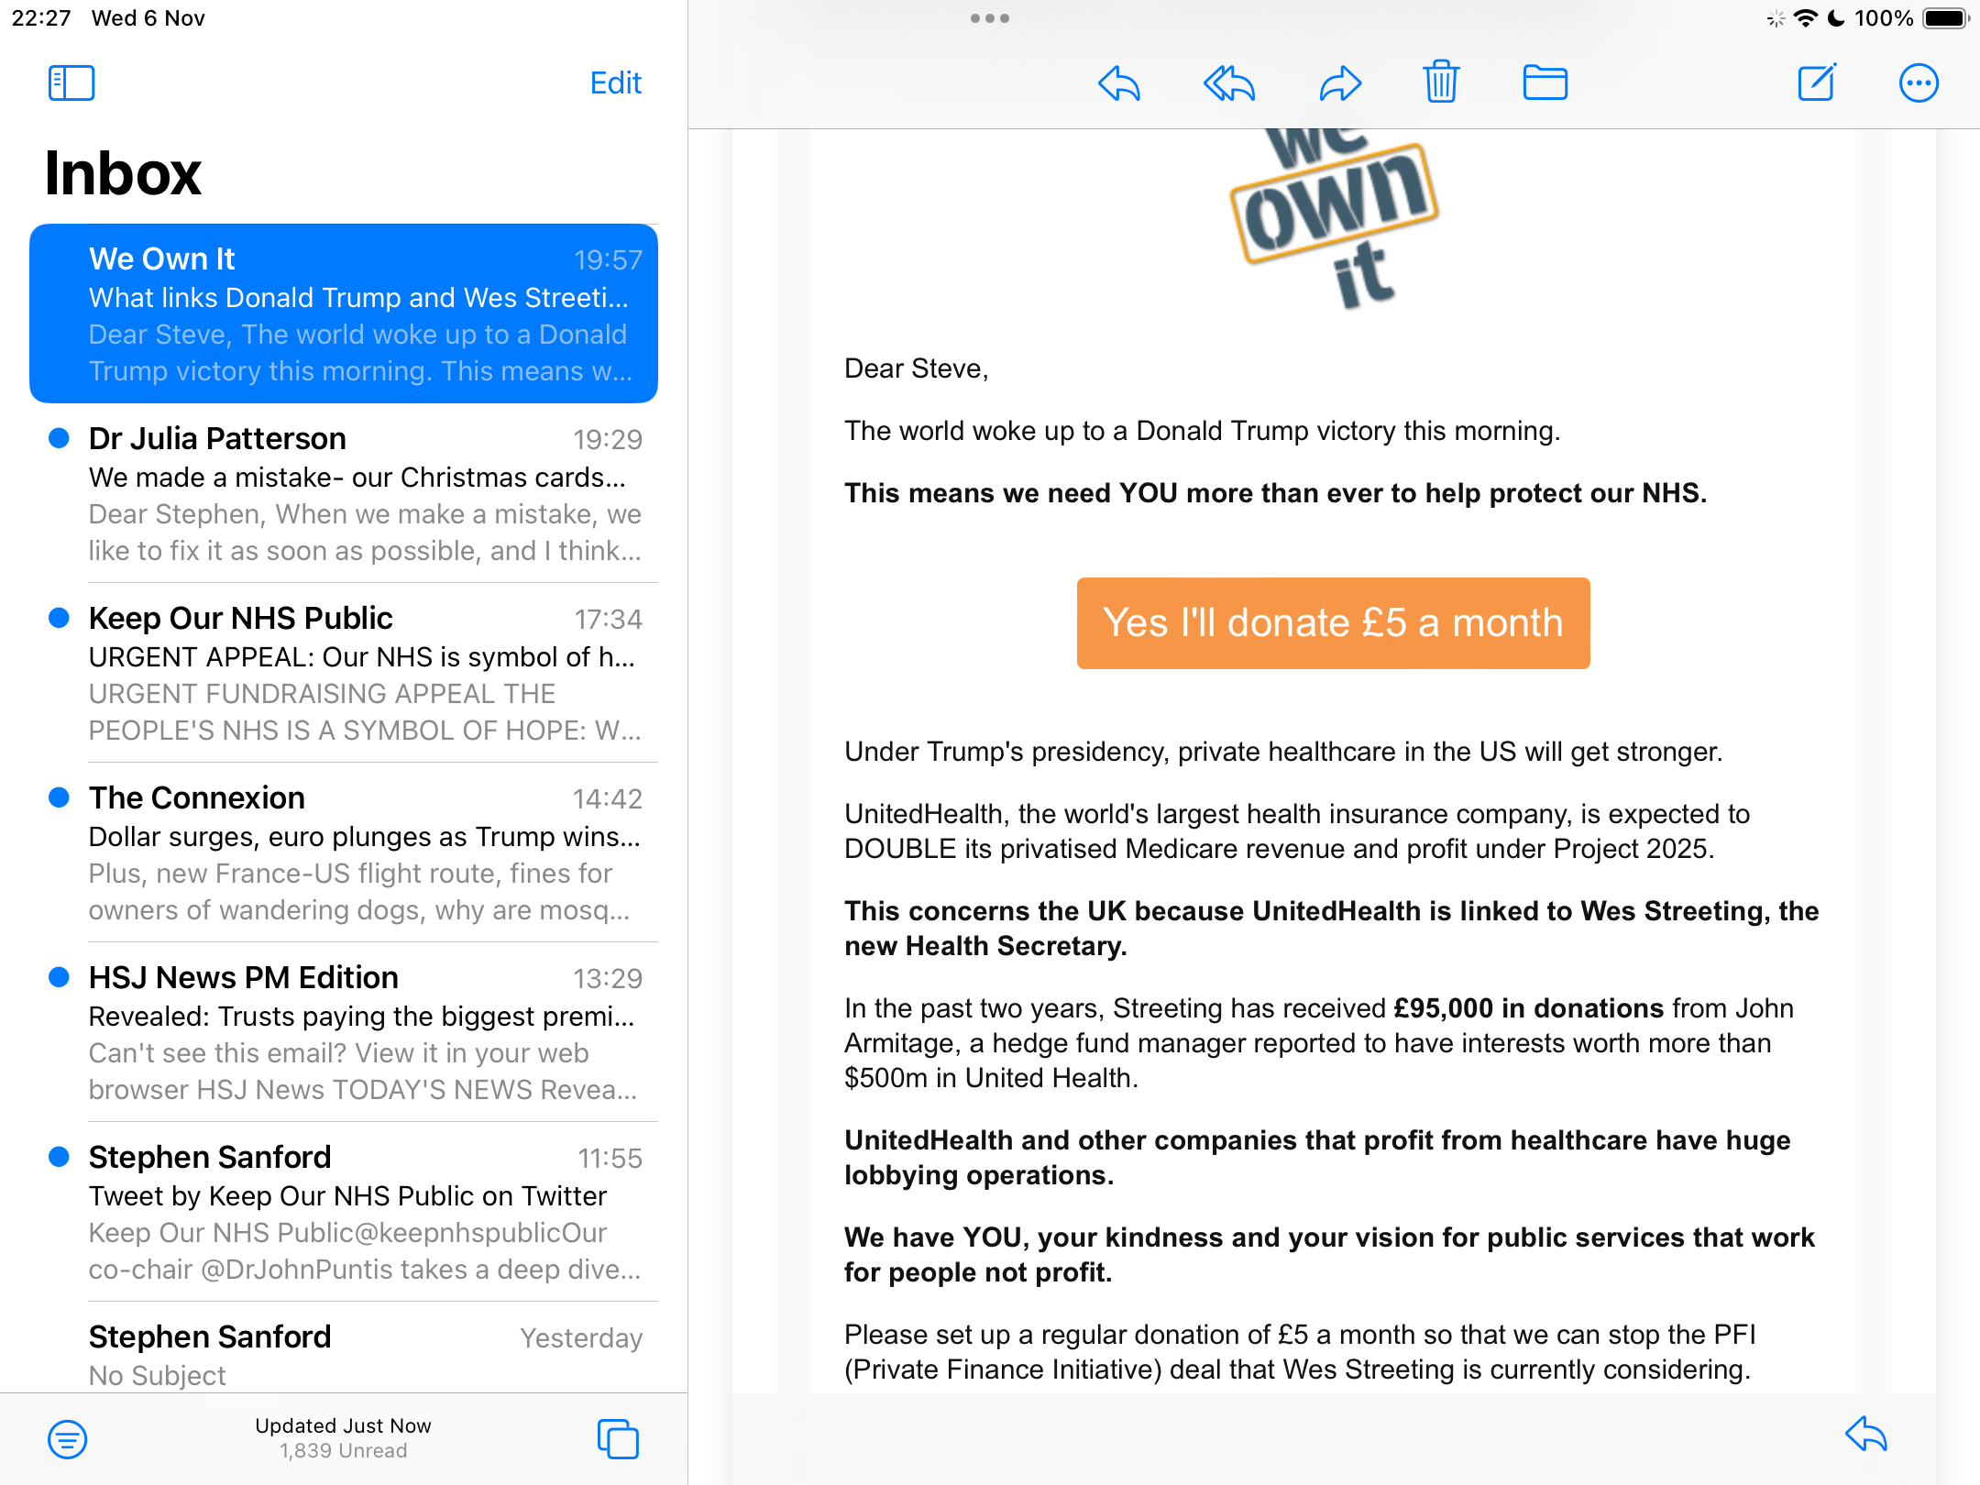
Task: Toggle unread dot on Stephen Sanford 11:55 email
Action: tap(59, 1157)
